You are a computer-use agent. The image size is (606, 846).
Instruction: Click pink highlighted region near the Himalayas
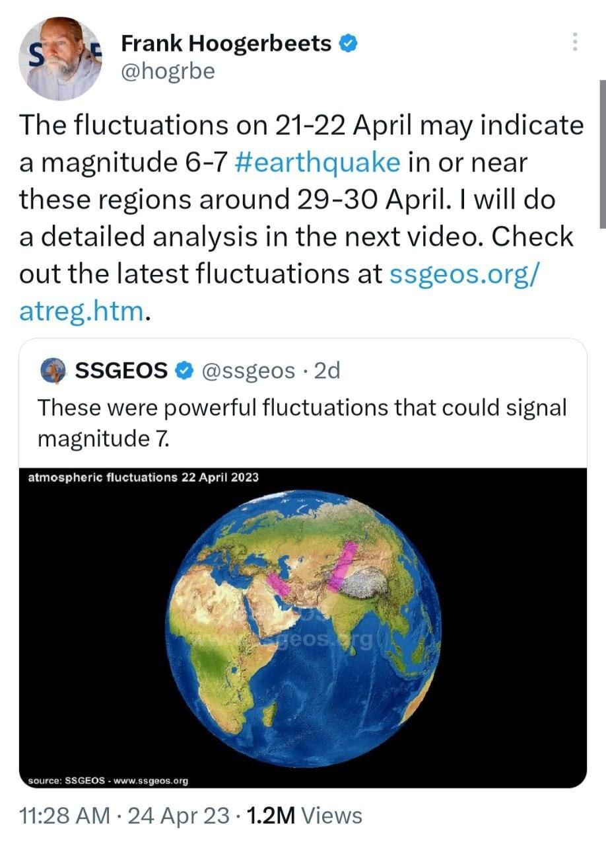[343, 565]
